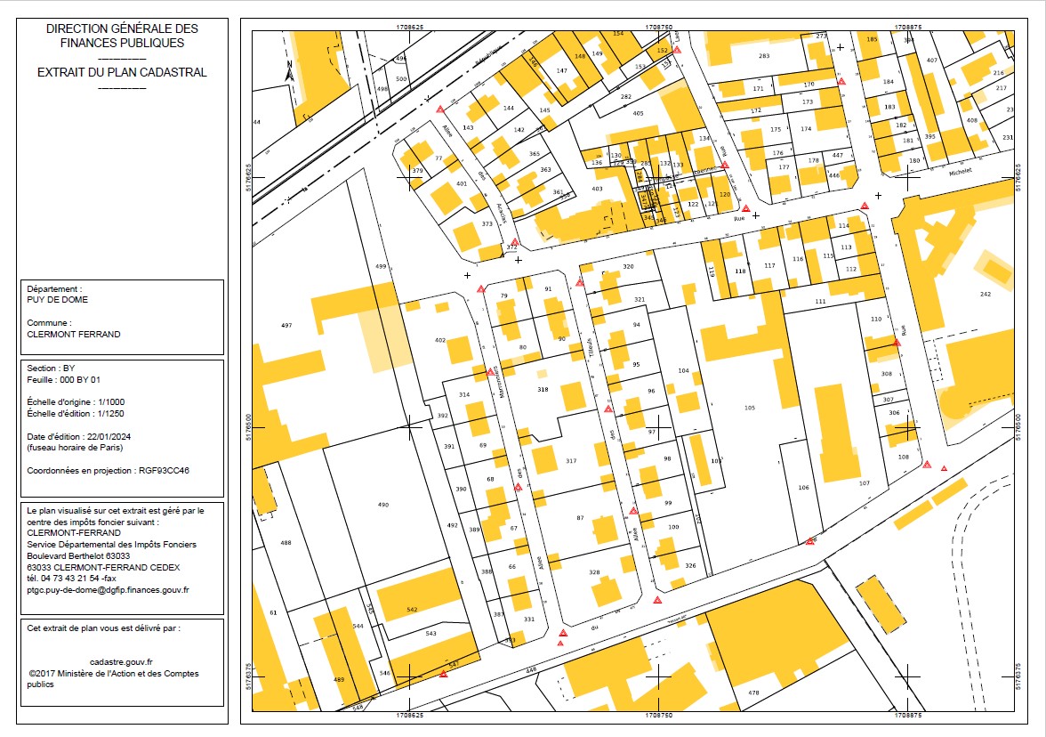The width and height of the screenshot is (1046, 737).
Task: Click the title "EXTRAIT DU PLAN CADASTRAL"
Action: click(x=122, y=72)
